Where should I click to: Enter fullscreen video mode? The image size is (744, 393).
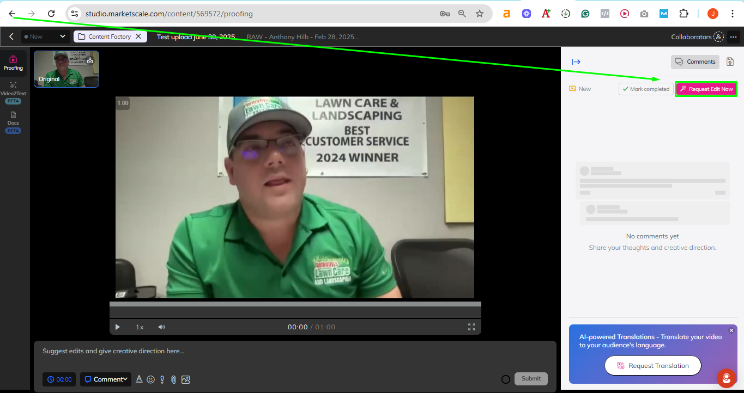click(x=471, y=327)
